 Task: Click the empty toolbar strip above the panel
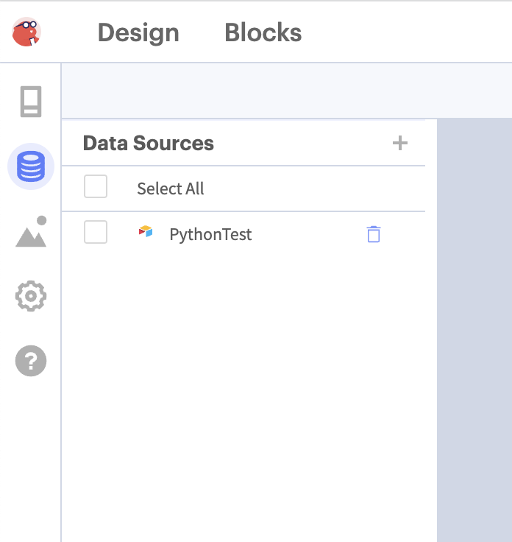tap(285, 91)
